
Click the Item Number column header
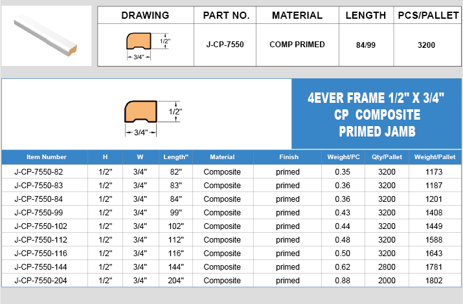[x=47, y=157]
